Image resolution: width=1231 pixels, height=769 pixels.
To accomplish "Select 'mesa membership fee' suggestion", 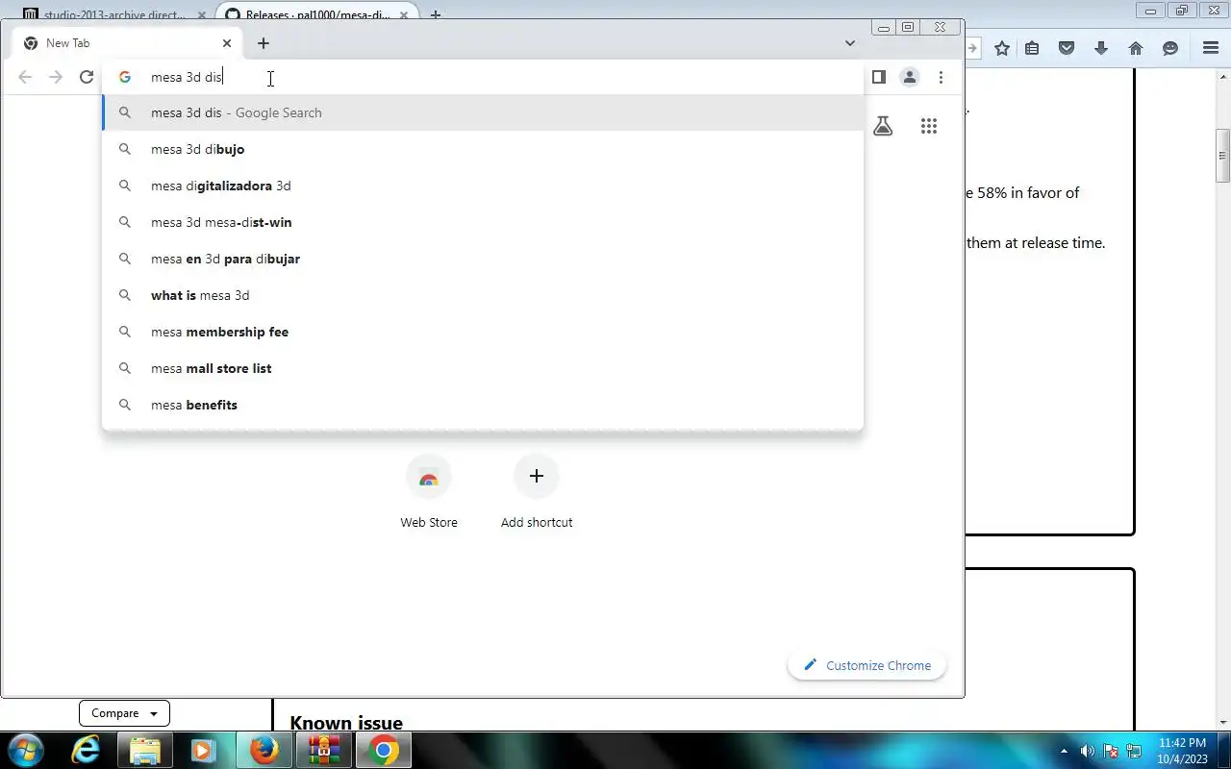I will tap(483, 332).
